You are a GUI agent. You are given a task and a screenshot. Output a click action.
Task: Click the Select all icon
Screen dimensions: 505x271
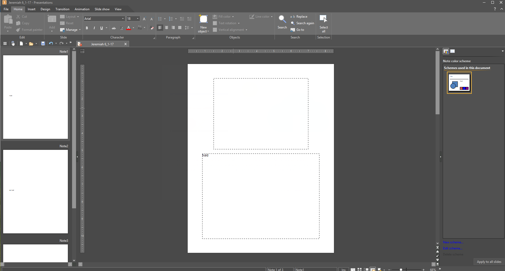[x=323, y=19]
